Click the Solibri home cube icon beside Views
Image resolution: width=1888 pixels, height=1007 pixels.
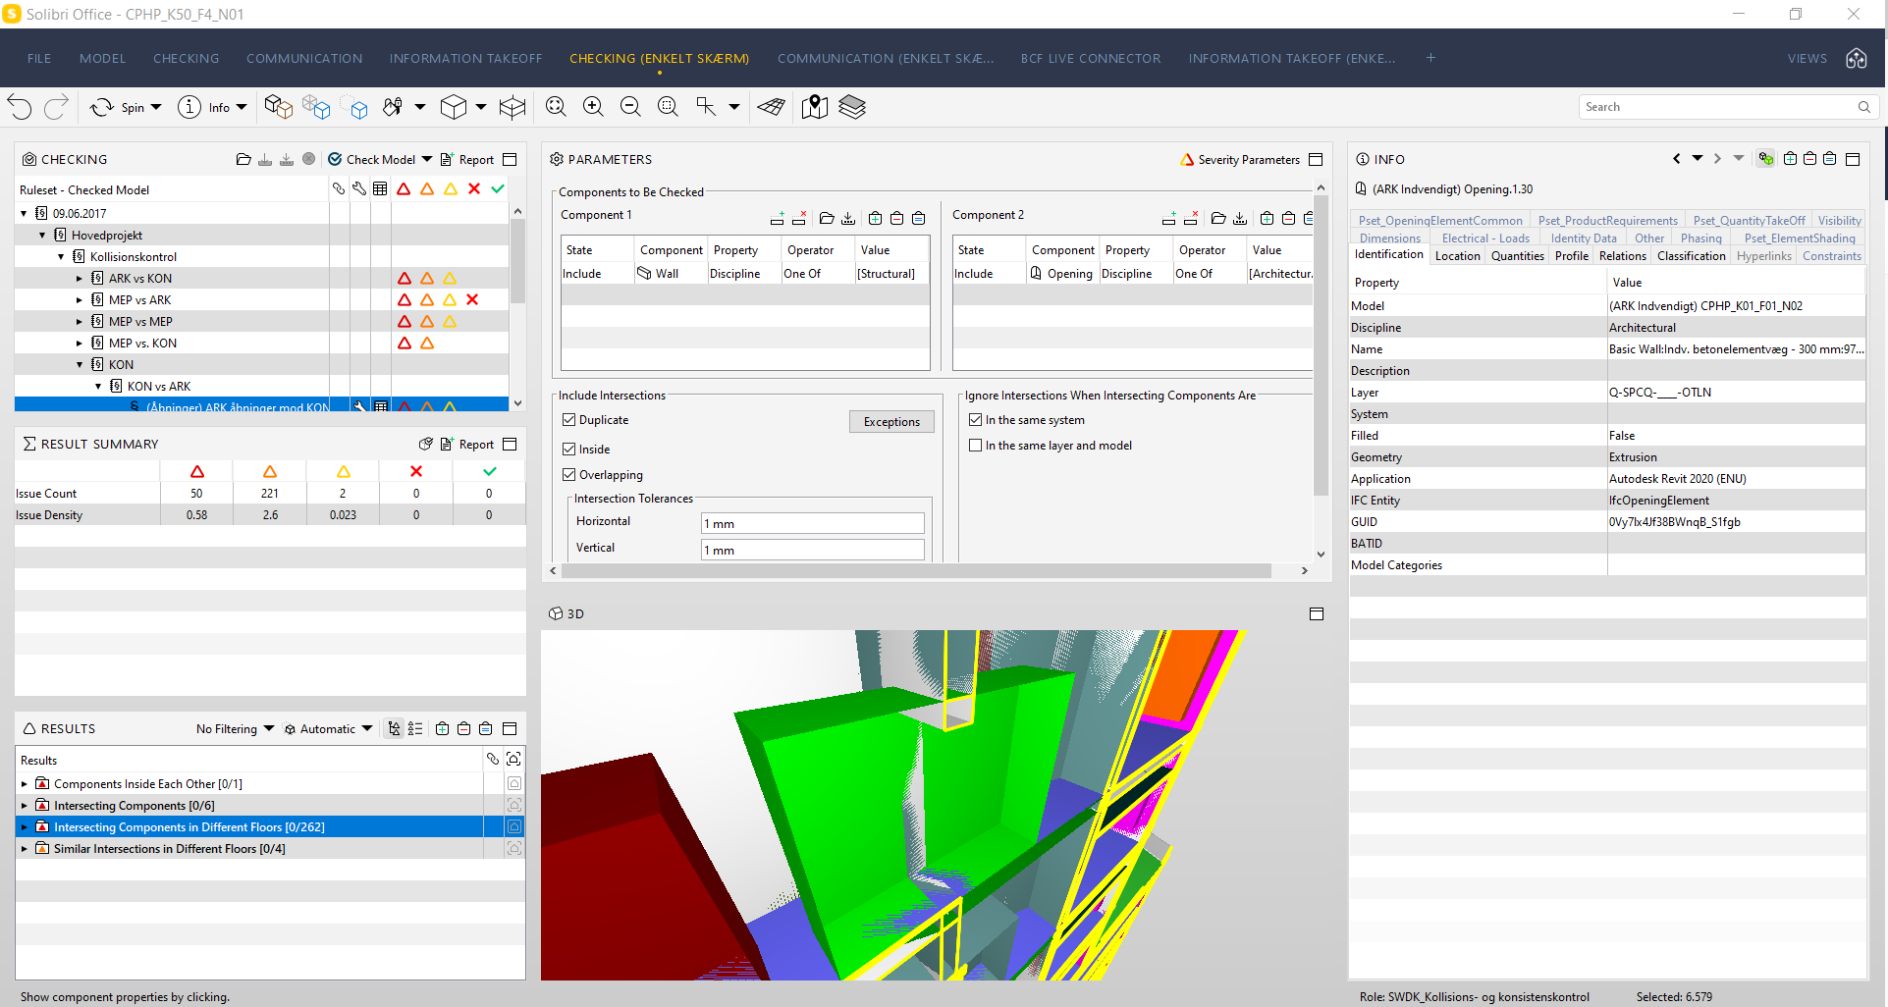(1856, 58)
